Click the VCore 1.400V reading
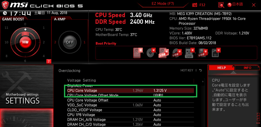261x127 pixels. click(181, 33)
